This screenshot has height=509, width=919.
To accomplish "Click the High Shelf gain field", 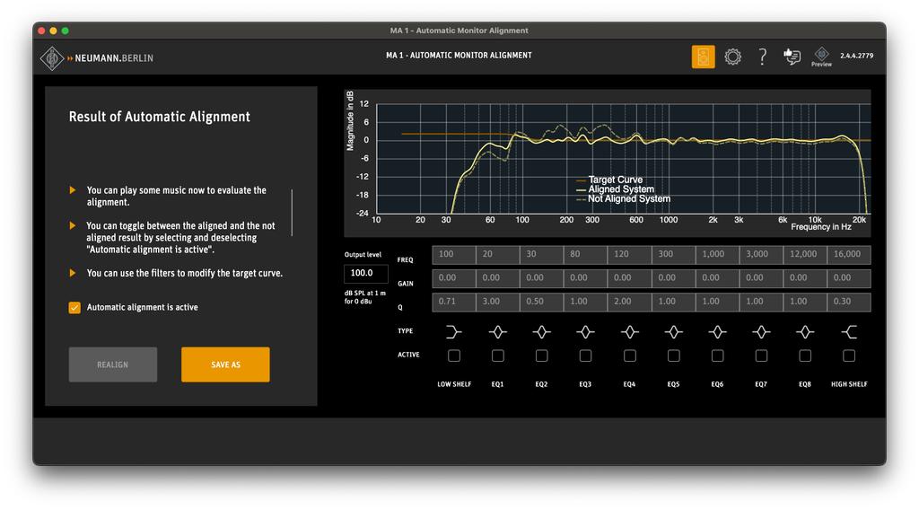I will coord(849,278).
